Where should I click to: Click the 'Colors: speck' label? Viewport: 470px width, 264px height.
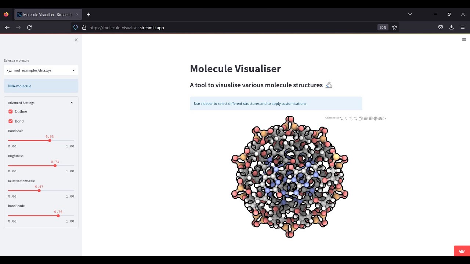pos(332,118)
